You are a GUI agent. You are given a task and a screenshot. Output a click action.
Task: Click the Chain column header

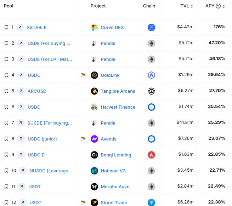click(149, 6)
